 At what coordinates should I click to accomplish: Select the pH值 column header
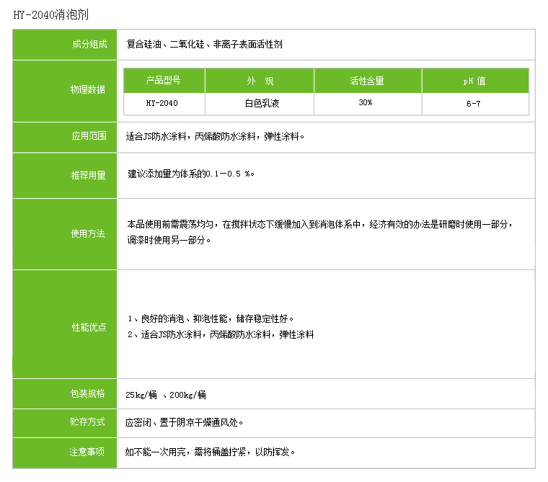click(x=474, y=81)
